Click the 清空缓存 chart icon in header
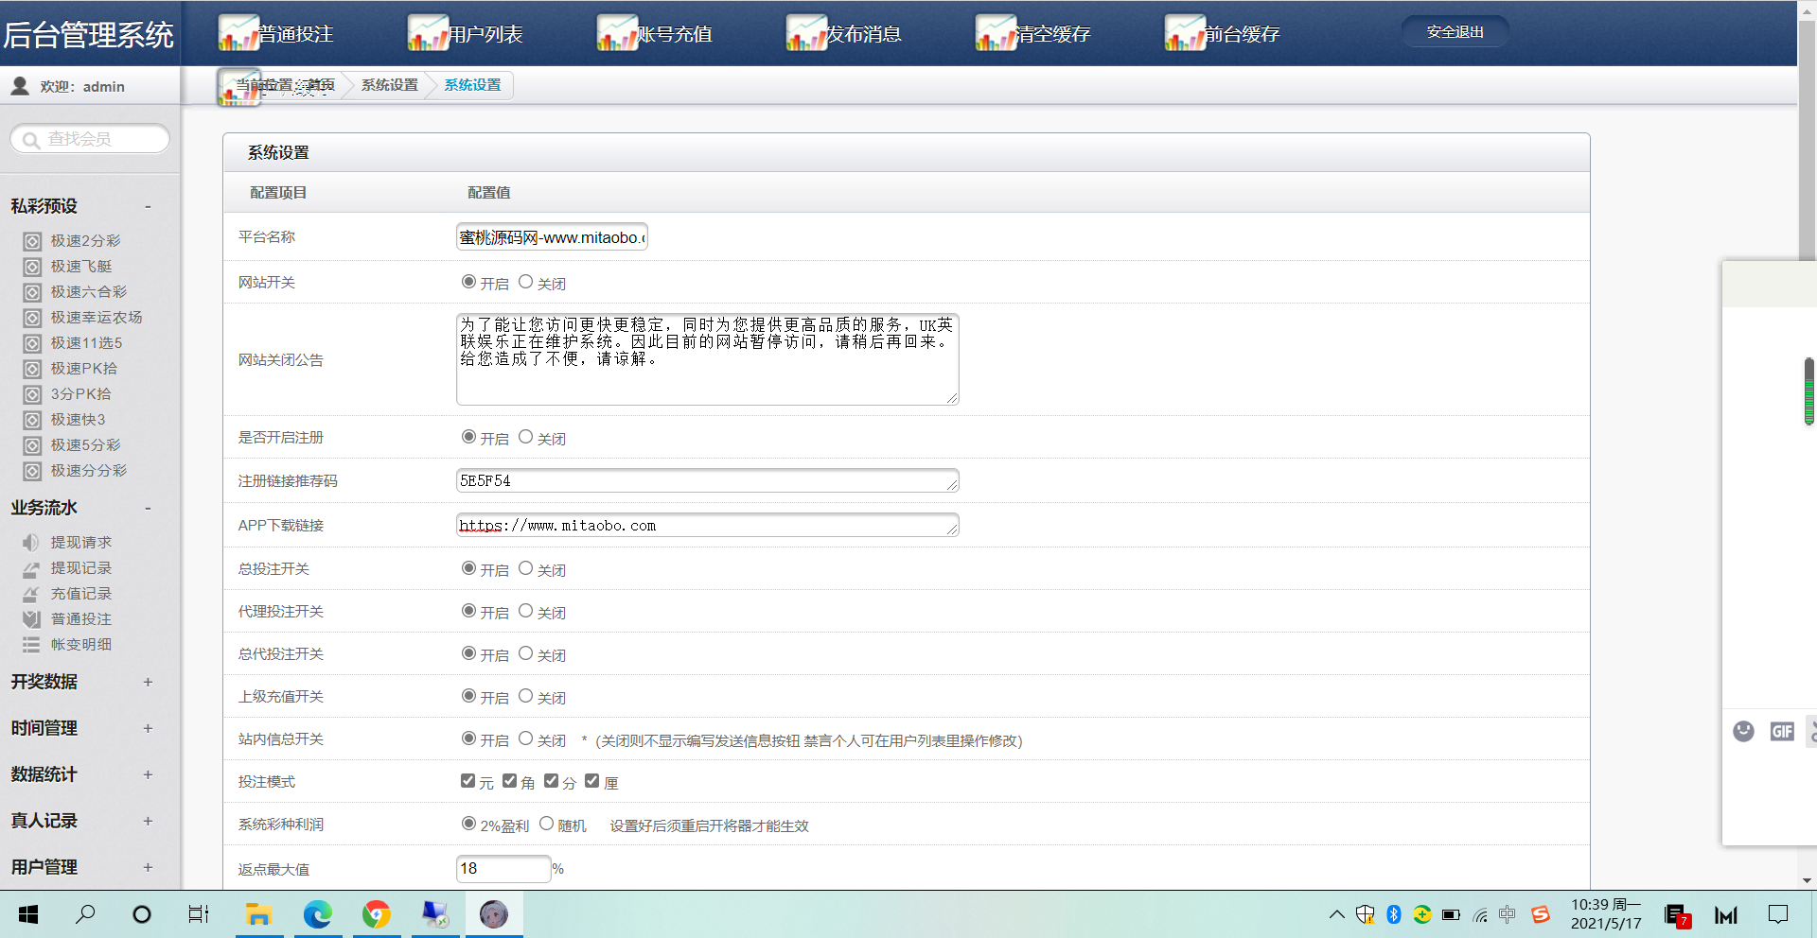The image size is (1817, 938). [996, 33]
